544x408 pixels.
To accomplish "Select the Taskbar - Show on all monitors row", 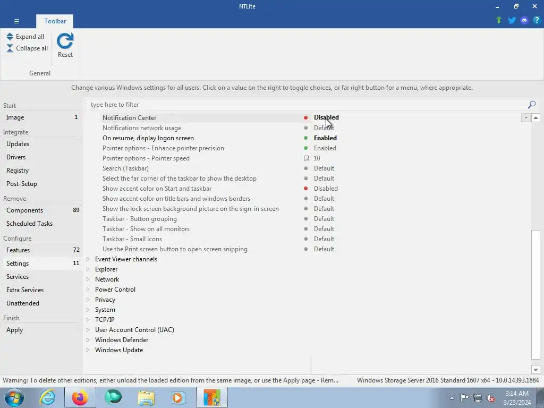I will point(146,229).
